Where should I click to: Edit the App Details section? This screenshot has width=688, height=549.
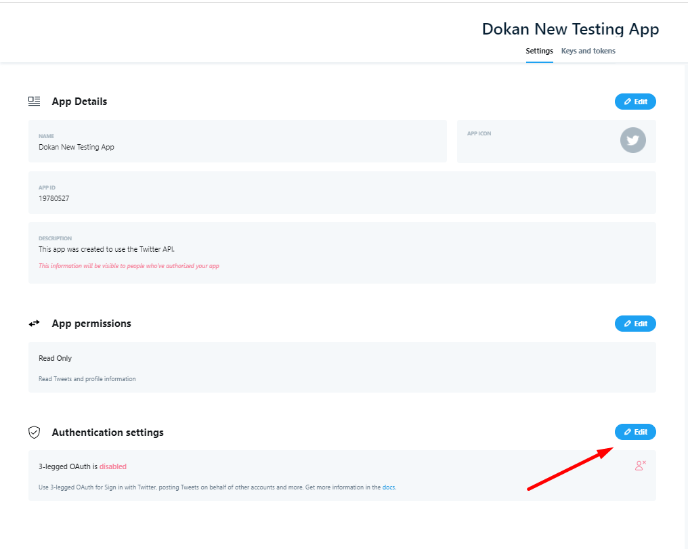[635, 102]
